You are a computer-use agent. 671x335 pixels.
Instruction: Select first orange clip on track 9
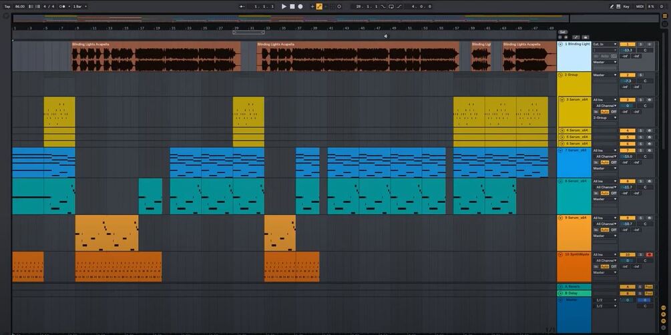[x=107, y=233]
